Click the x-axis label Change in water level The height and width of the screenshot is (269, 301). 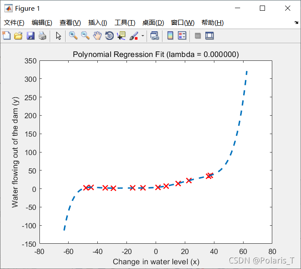click(156, 262)
